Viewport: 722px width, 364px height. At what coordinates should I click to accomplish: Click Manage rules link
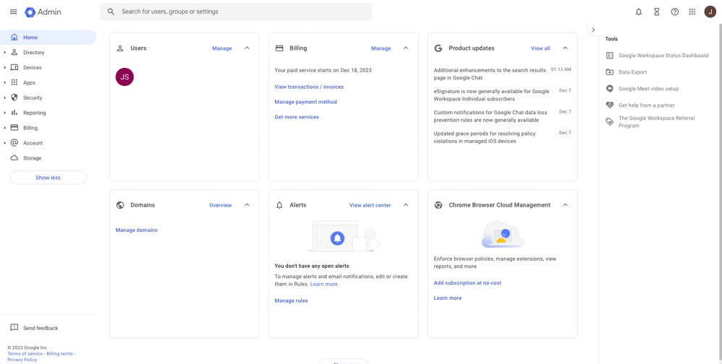[x=291, y=301]
